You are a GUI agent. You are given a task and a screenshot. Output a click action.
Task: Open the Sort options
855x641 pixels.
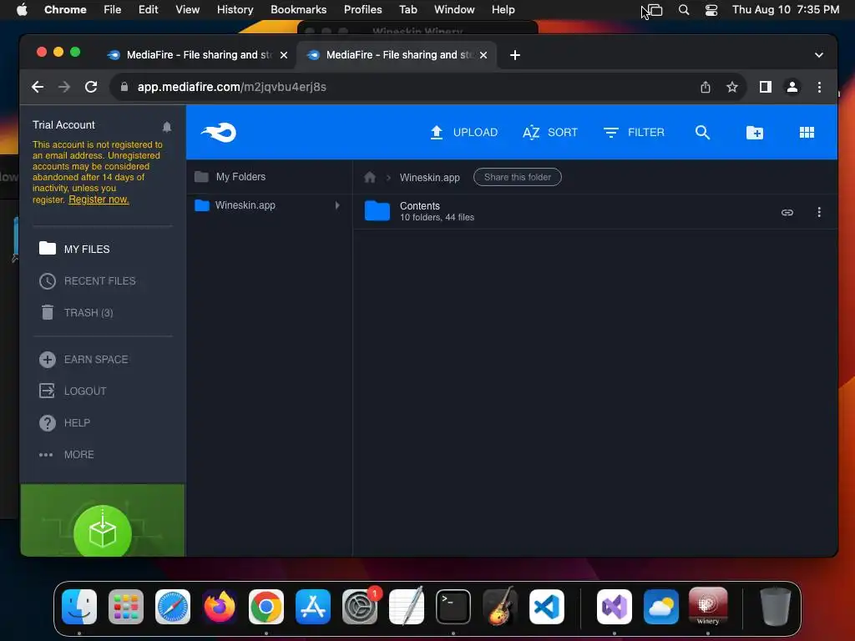(x=549, y=133)
